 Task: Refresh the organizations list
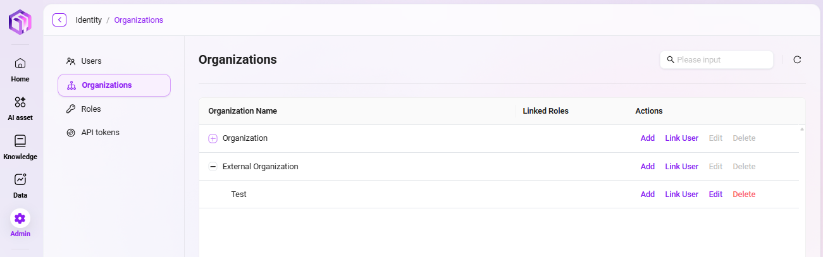[x=797, y=59]
